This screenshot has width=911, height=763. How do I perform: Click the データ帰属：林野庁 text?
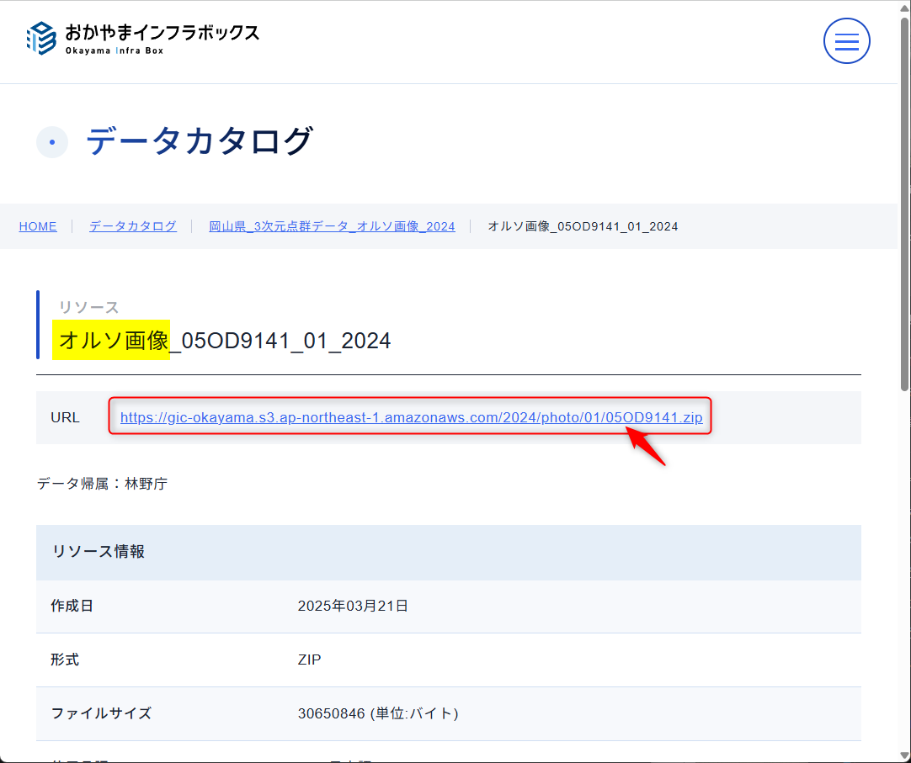point(102,484)
